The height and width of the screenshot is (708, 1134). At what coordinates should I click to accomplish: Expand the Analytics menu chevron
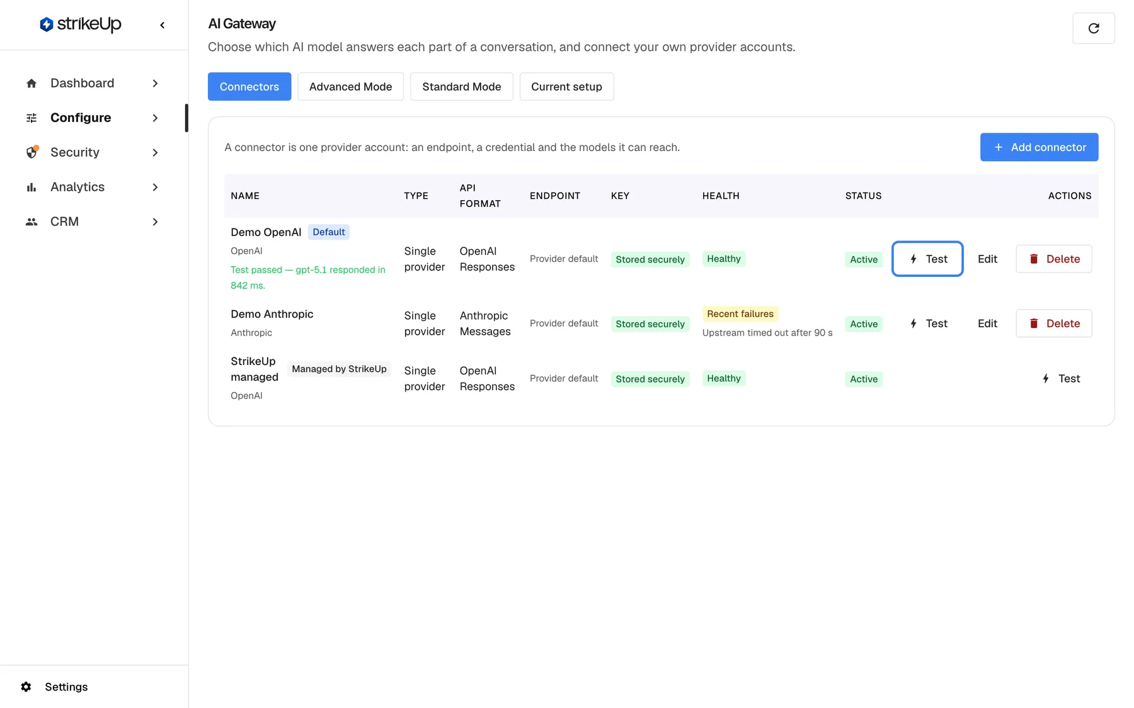point(155,187)
